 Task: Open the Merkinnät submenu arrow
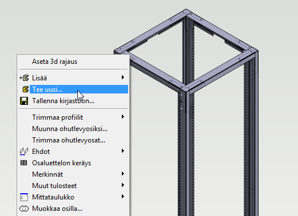(x=123, y=174)
